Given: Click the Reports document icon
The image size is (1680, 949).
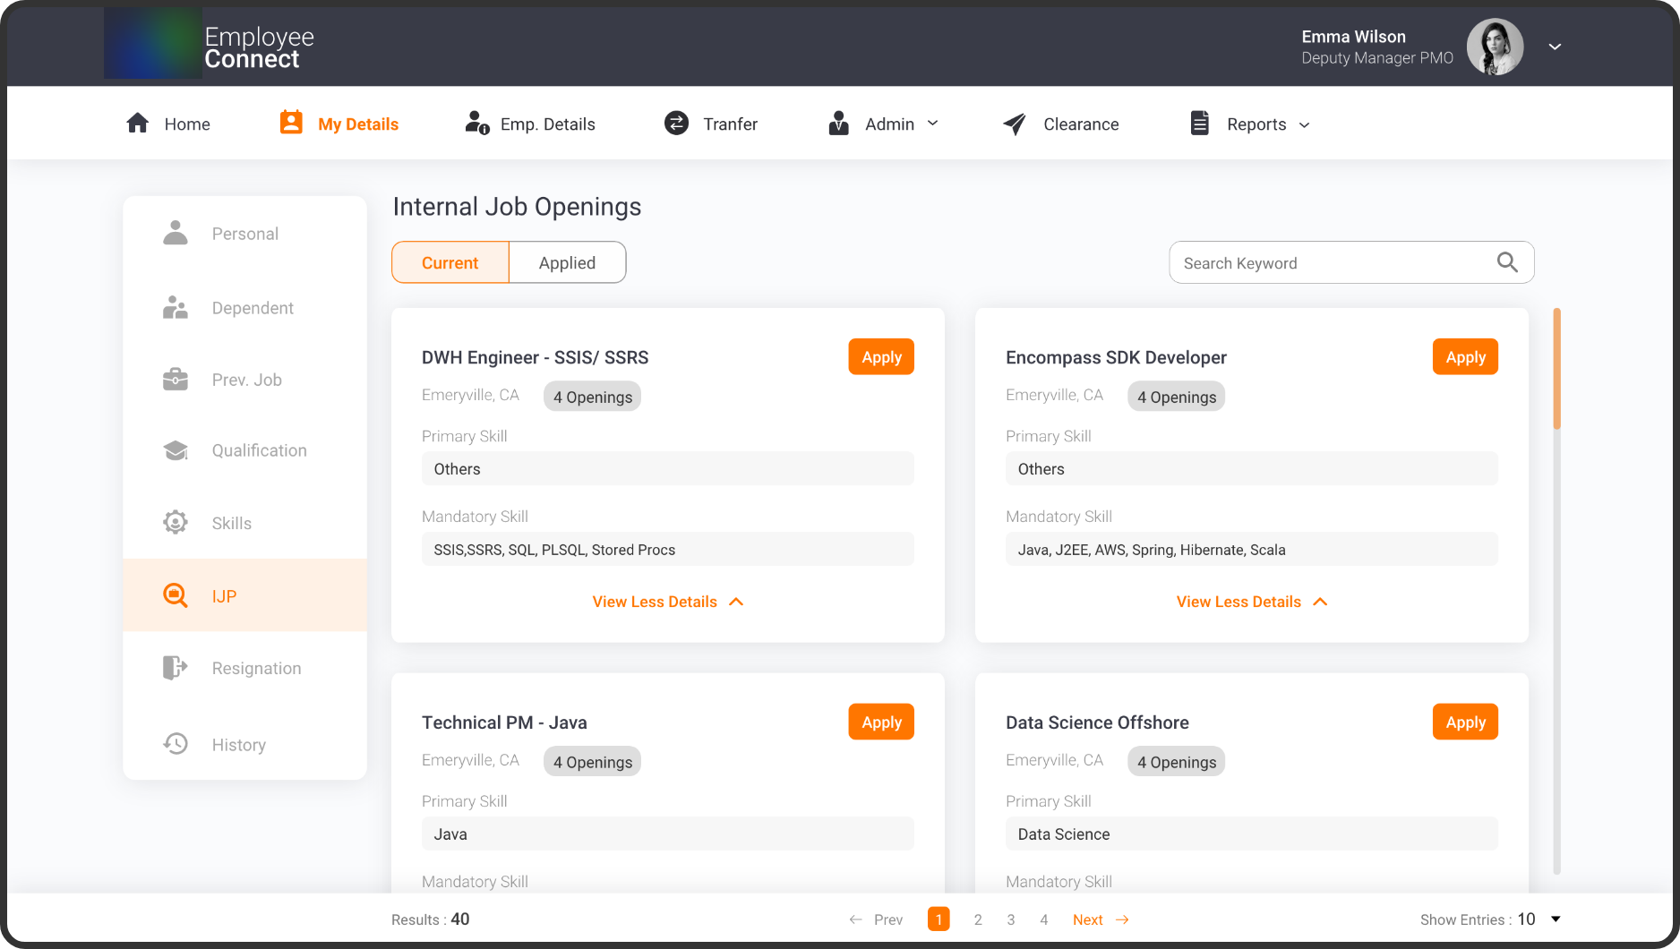Looking at the screenshot, I should (1199, 123).
